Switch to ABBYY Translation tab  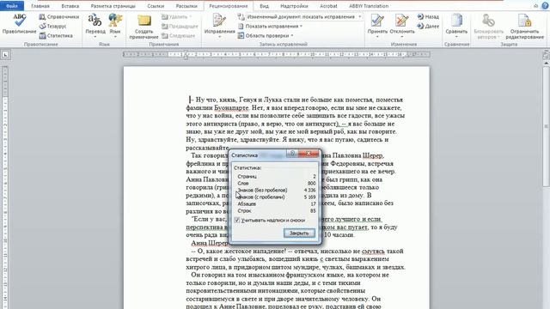tap(369, 6)
